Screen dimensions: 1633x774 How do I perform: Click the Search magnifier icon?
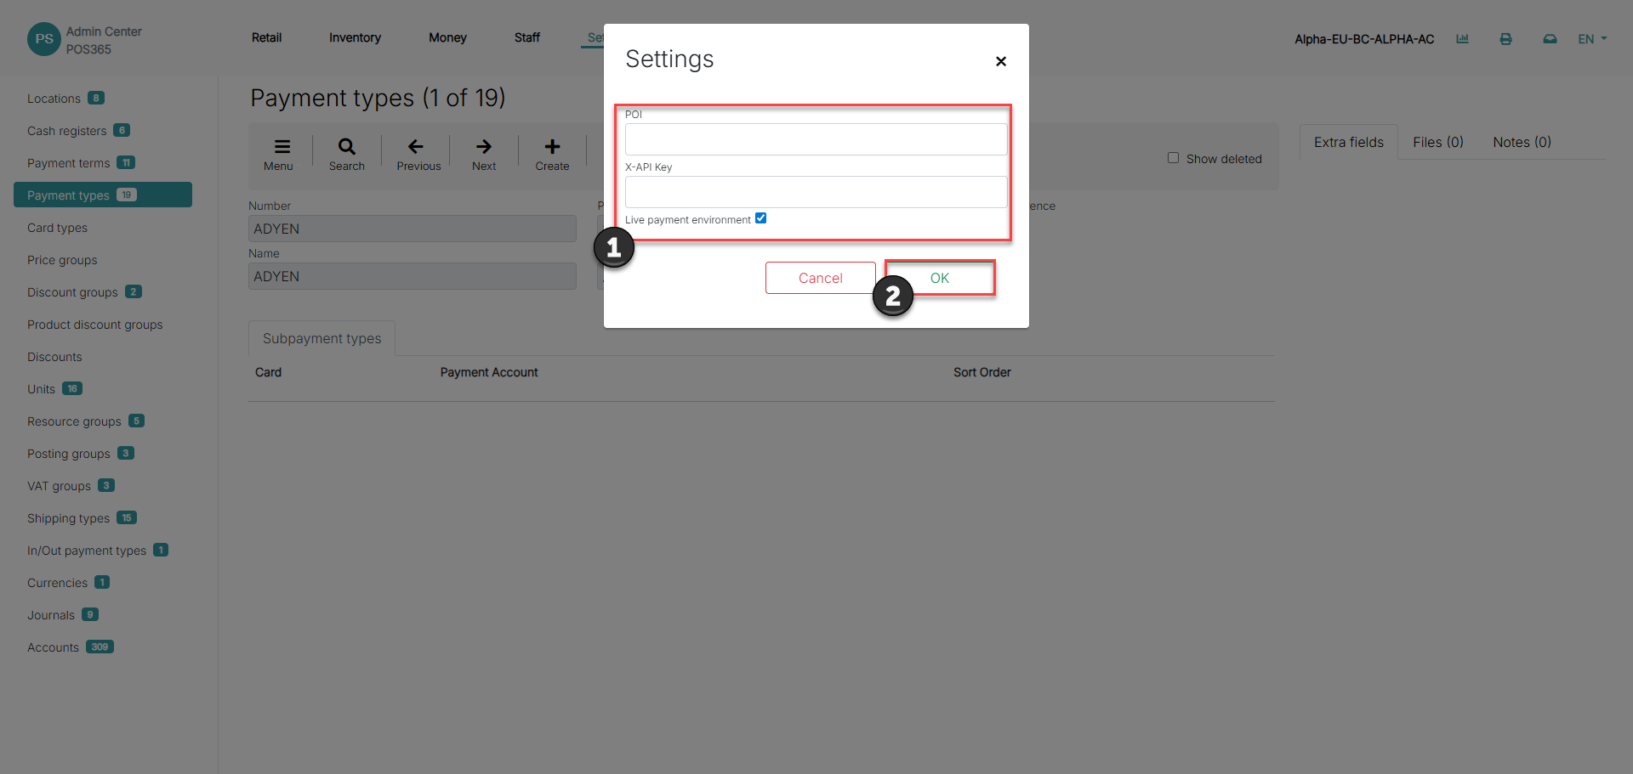(x=347, y=146)
